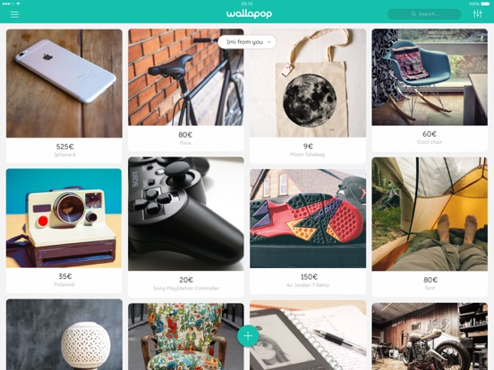494x370 pixels.
Task: Expand the '1mi from you' distance dropdown
Action: coord(247,42)
